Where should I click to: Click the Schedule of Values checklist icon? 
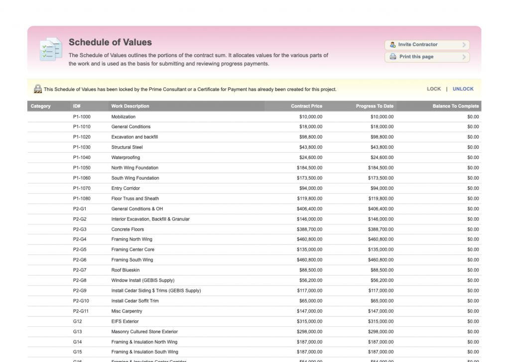[x=51, y=49]
